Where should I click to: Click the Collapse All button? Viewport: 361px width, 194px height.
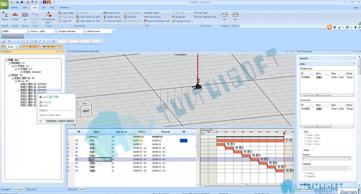click(x=224, y=17)
